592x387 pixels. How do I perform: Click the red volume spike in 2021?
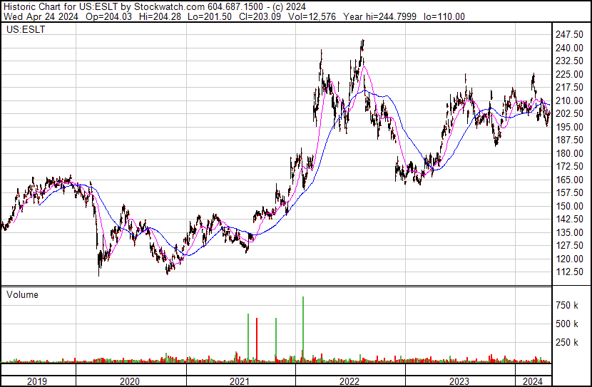click(x=257, y=340)
